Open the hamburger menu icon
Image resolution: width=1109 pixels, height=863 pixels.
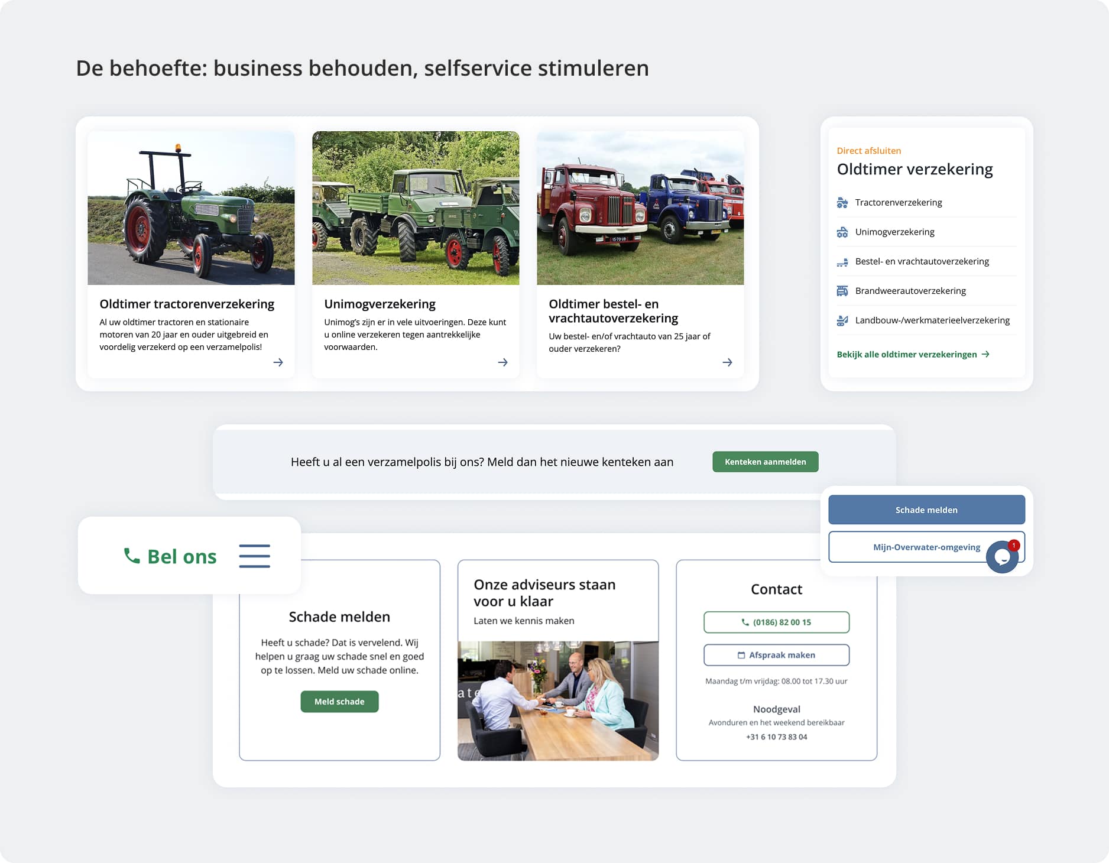(x=254, y=556)
